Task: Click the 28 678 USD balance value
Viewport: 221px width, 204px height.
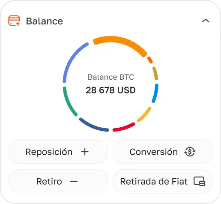Action: [110, 90]
